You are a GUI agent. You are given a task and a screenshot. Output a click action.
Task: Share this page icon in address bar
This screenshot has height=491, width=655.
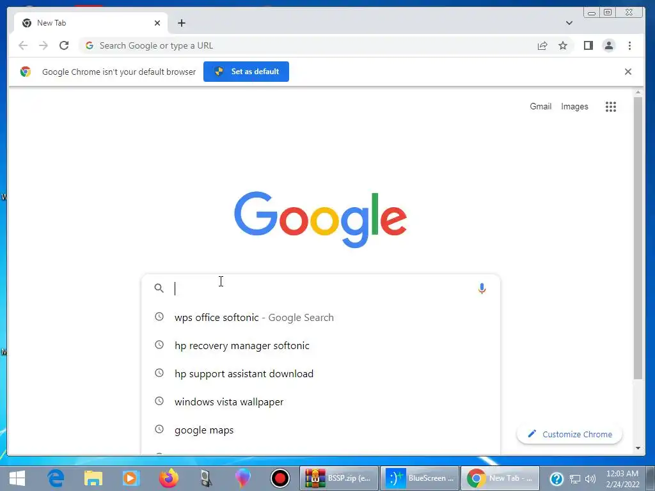click(542, 46)
